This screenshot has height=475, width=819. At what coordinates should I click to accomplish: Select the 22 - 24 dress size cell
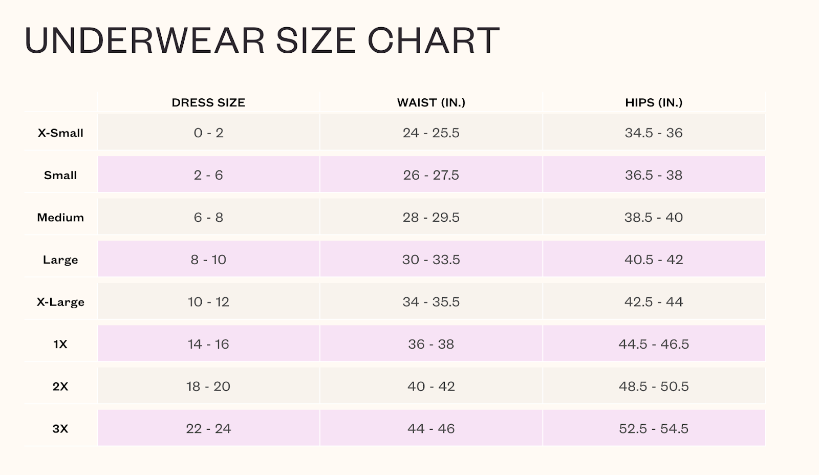click(208, 428)
